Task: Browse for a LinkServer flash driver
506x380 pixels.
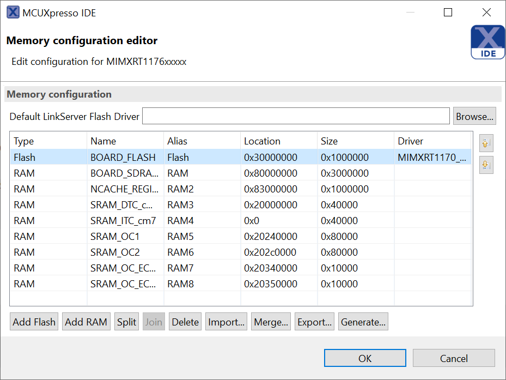Action: tap(474, 116)
